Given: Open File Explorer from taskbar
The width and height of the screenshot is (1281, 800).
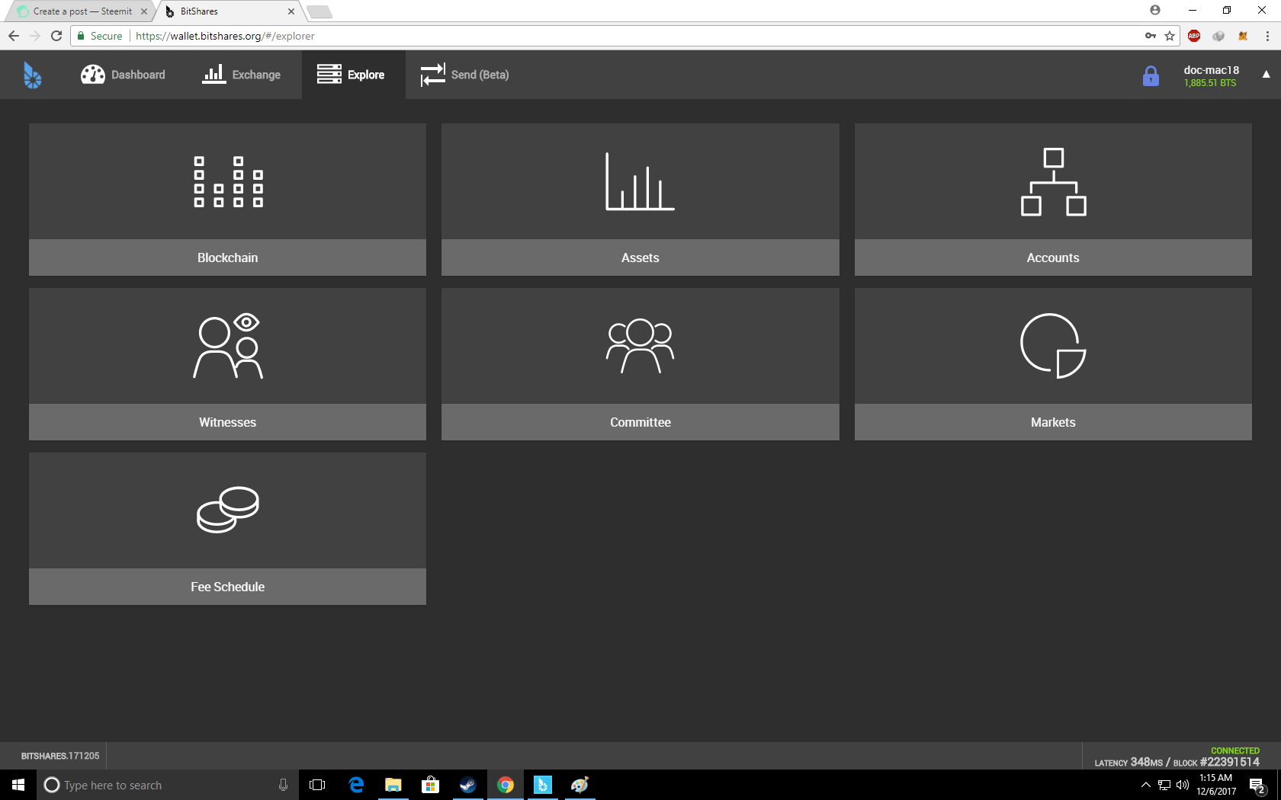Looking at the screenshot, I should 393,785.
